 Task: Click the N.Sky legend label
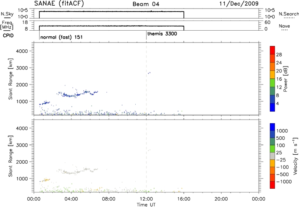tap(7, 14)
